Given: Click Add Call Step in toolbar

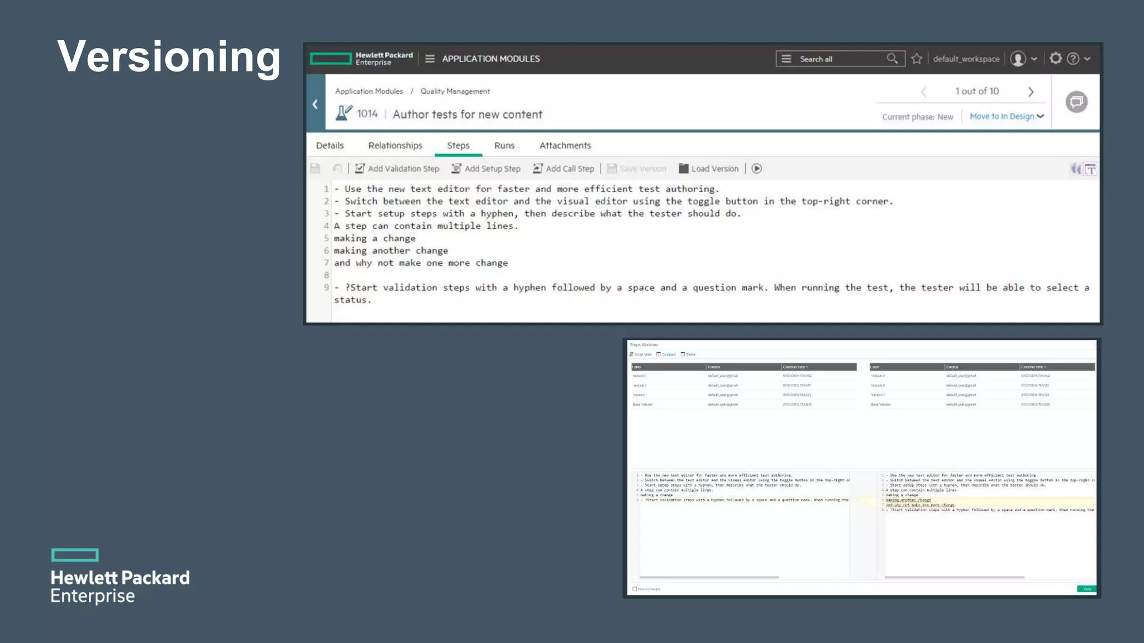Looking at the screenshot, I should (563, 169).
